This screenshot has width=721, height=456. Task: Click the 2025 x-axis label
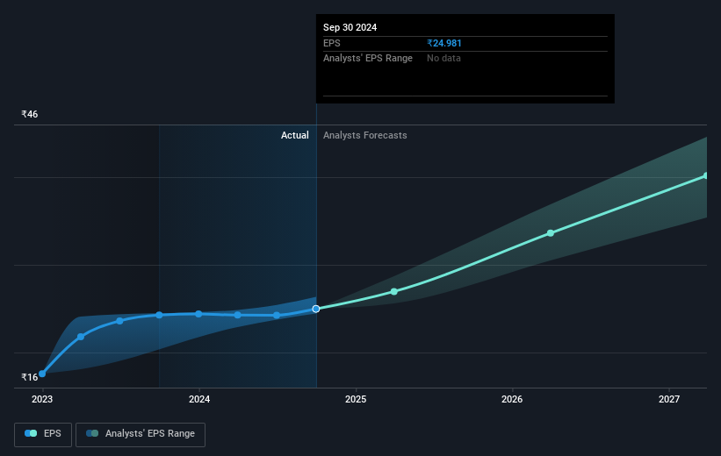point(356,400)
